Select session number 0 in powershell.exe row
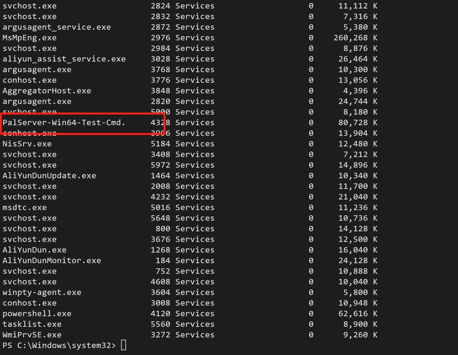The width and height of the screenshot is (458, 355). coord(311,314)
